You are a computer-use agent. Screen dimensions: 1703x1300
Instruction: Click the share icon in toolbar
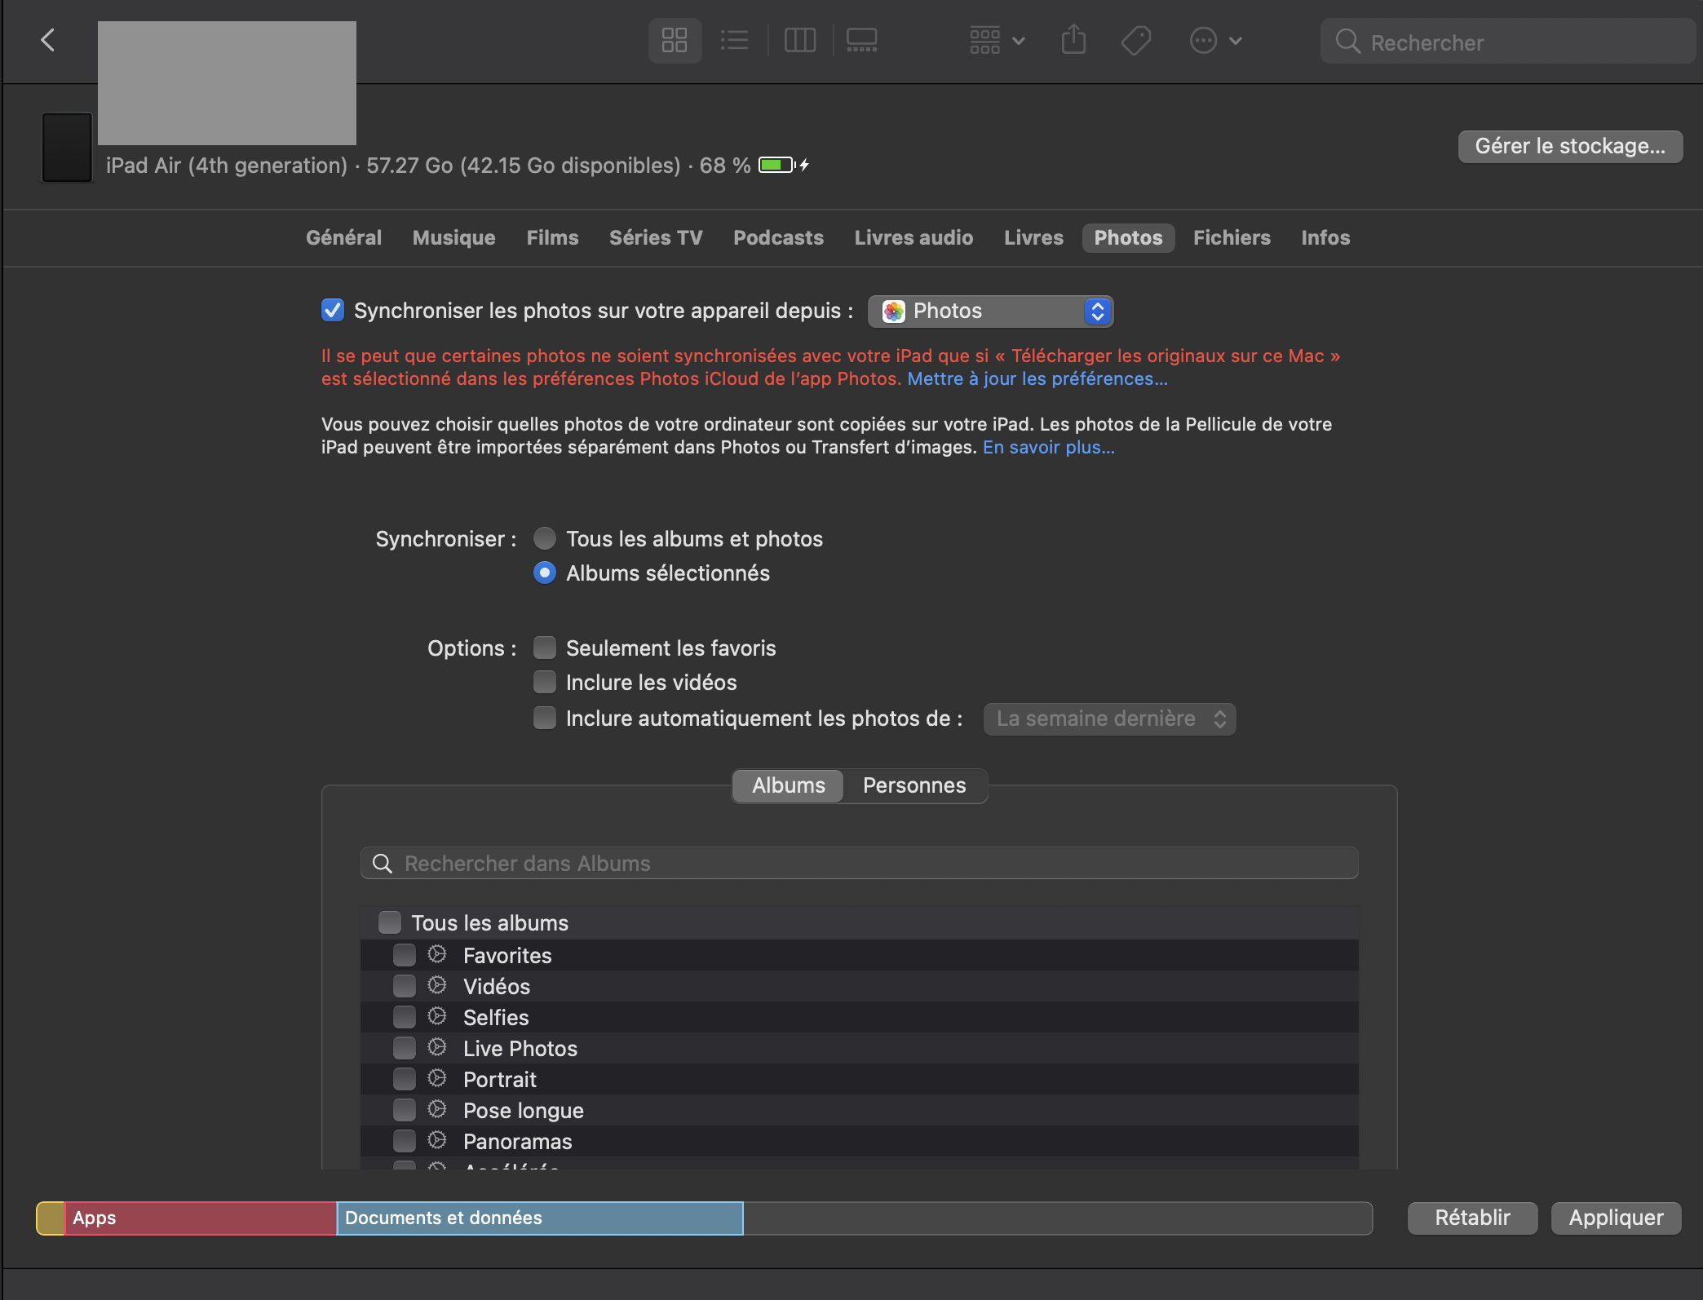pyautogui.click(x=1073, y=40)
